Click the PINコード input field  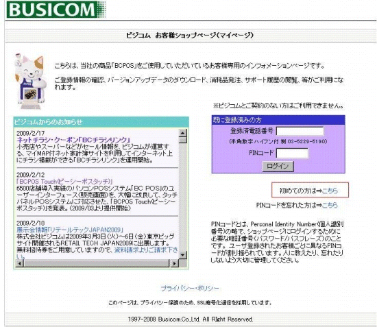(x=292, y=153)
